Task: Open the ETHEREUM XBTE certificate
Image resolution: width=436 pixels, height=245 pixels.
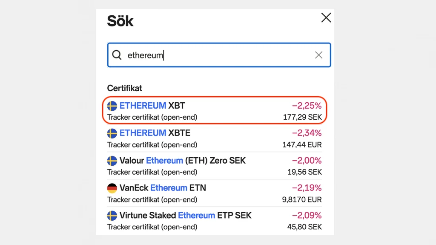Action: click(155, 133)
